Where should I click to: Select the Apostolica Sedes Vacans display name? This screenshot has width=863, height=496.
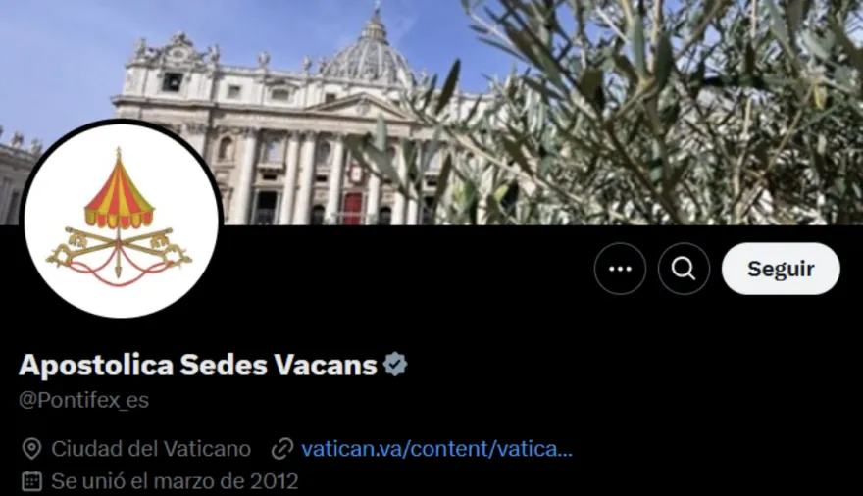click(x=198, y=365)
